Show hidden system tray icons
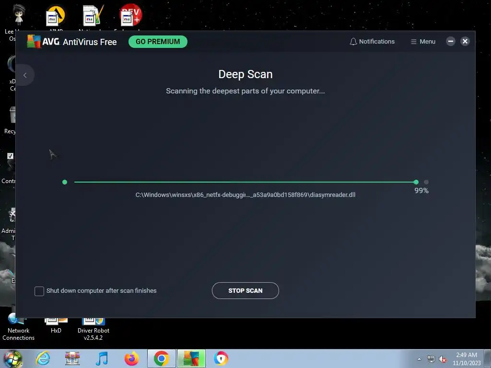 pyautogui.click(x=419, y=359)
